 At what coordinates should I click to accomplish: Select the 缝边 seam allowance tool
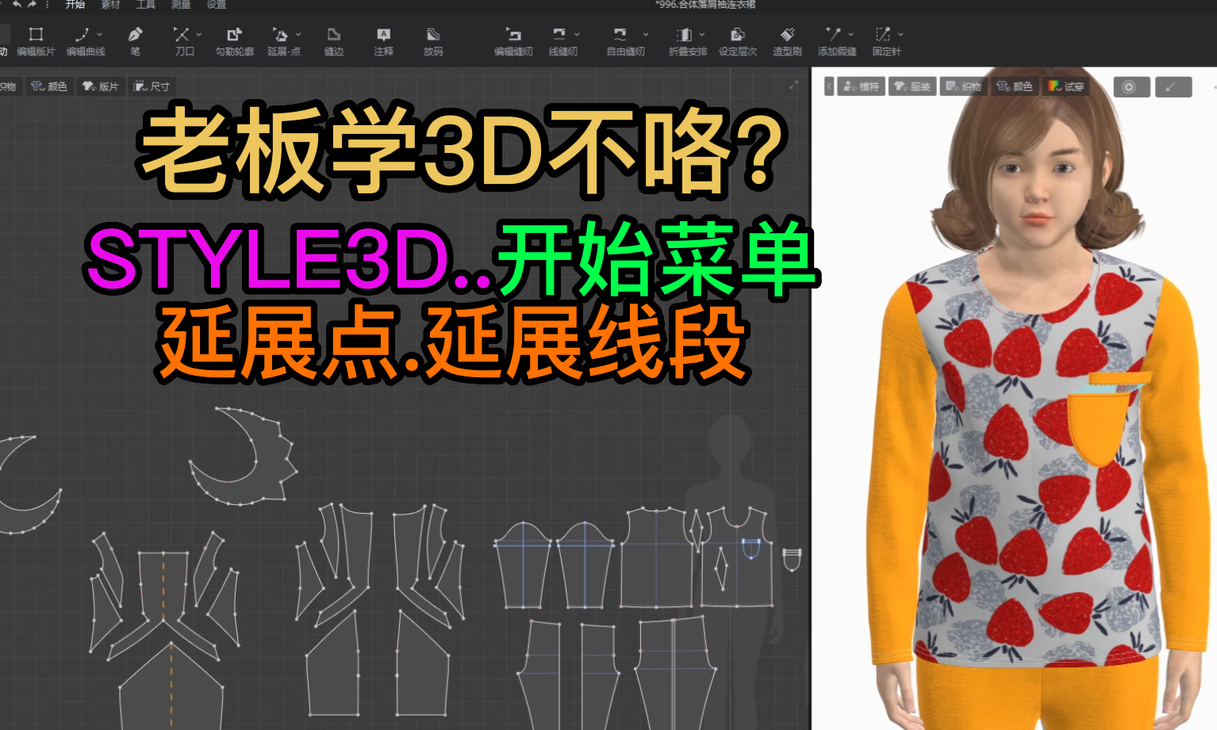pos(334,41)
